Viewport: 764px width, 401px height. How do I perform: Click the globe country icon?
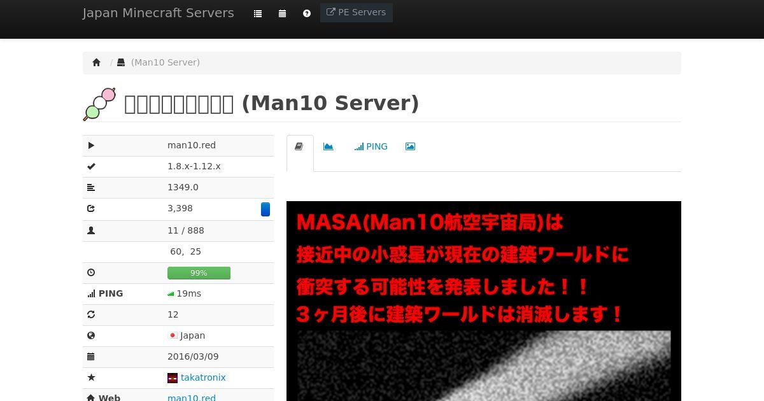point(91,335)
